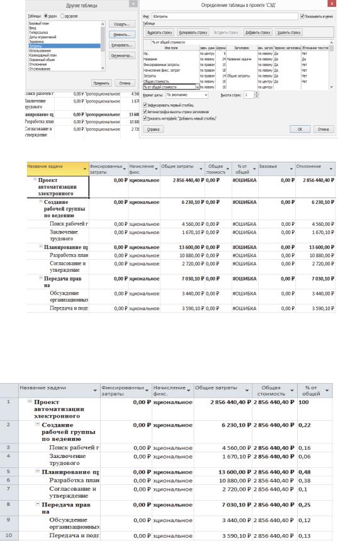Click 'Добавить строку' button

point(257,33)
